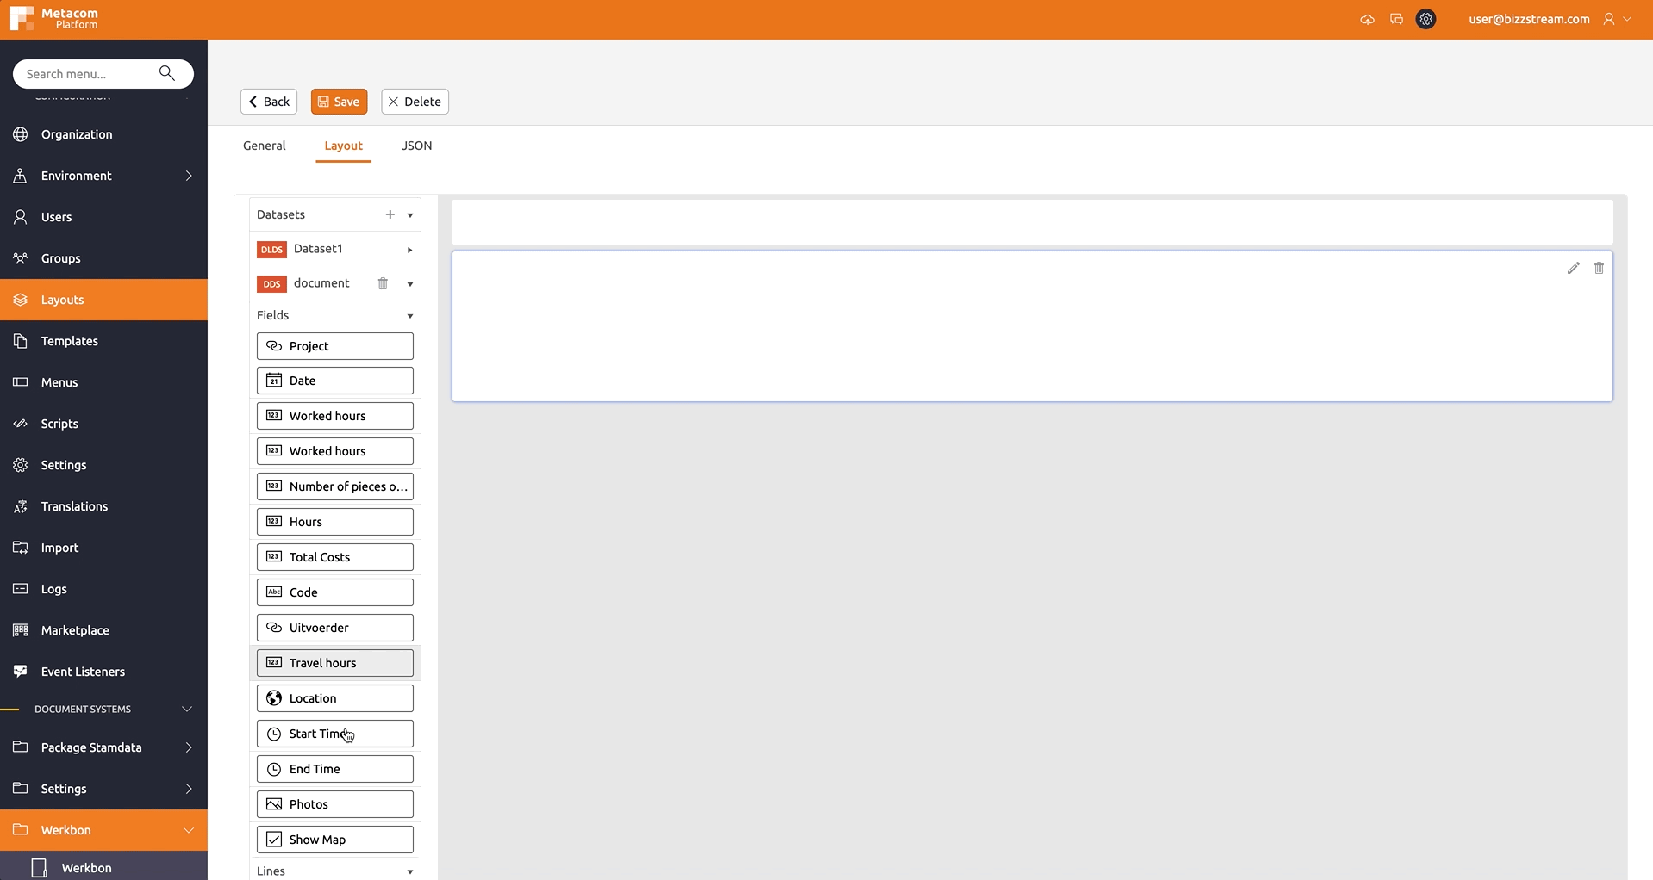This screenshot has width=1653, height=880.
Task: Click the DDS badge of document
Action: click(x=271, y=284)
